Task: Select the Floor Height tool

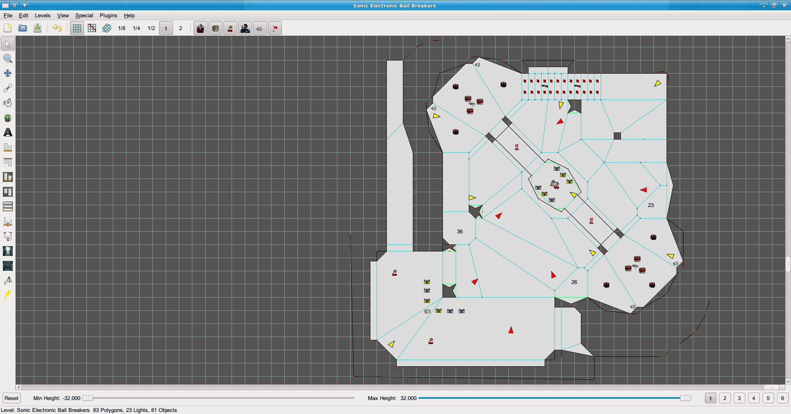Action: click(x=8, y=147)
